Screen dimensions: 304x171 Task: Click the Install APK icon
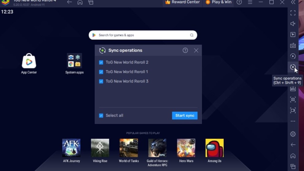click(293, 89)
